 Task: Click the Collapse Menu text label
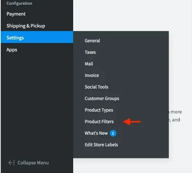33,163
